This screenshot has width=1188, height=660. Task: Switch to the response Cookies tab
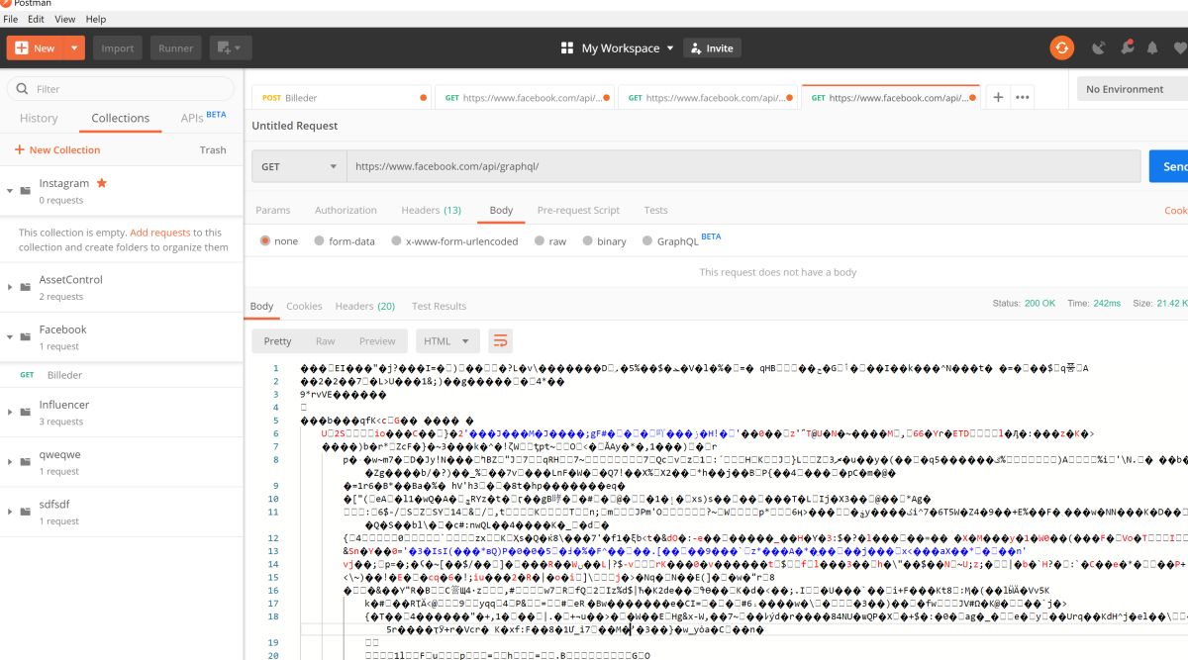304,306
